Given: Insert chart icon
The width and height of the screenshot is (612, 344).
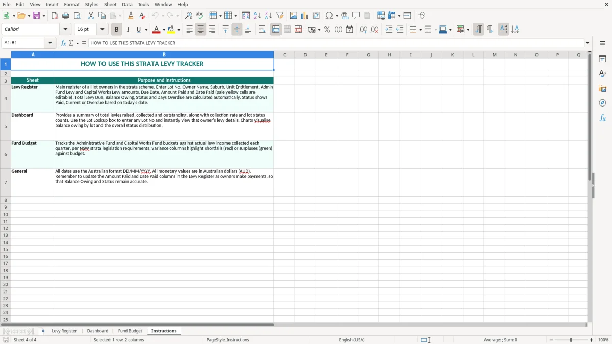Looking at the screenshot, I should [x=304, y=16].
